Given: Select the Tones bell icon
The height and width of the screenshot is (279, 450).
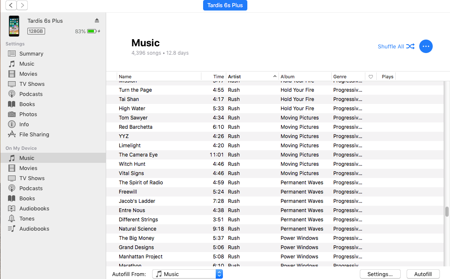Looking at the screenshot, I should [x=12, y=218].
